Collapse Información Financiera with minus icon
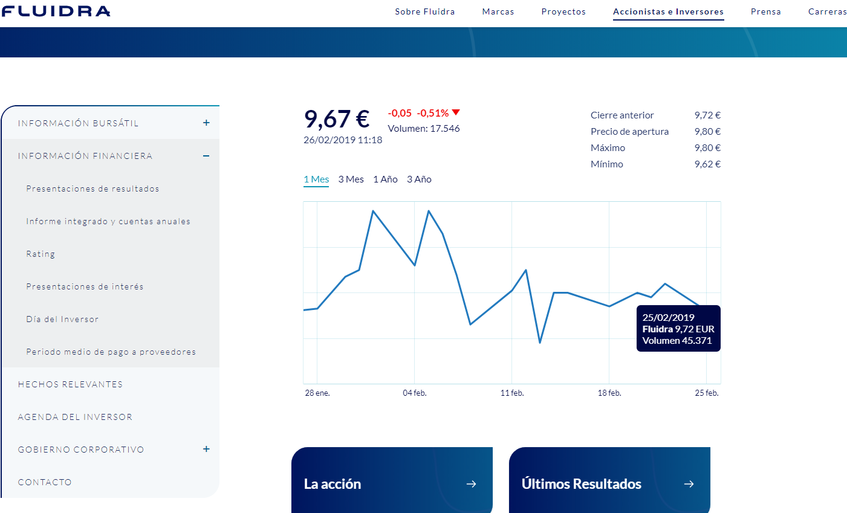This screenshot has width=847, height=513. click(206, 156)
